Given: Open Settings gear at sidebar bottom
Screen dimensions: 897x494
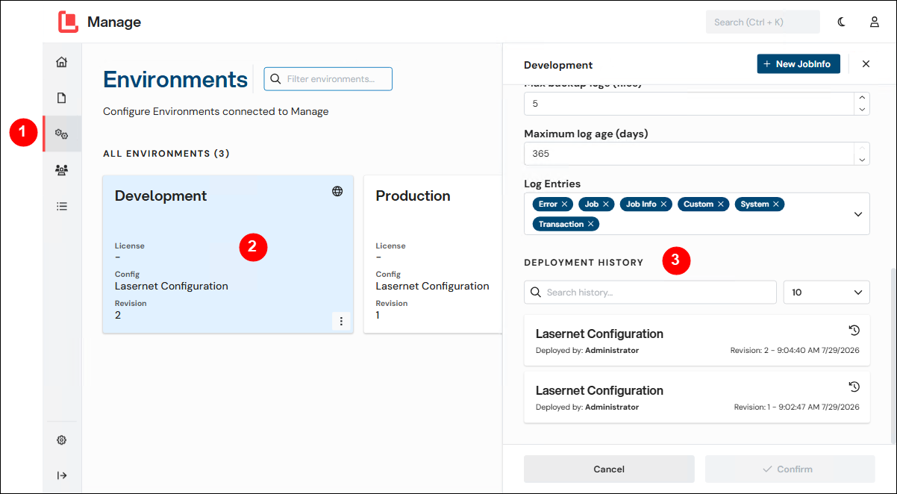Looking at the screenshot, I should pyautogui.click(x=62, y=440).
